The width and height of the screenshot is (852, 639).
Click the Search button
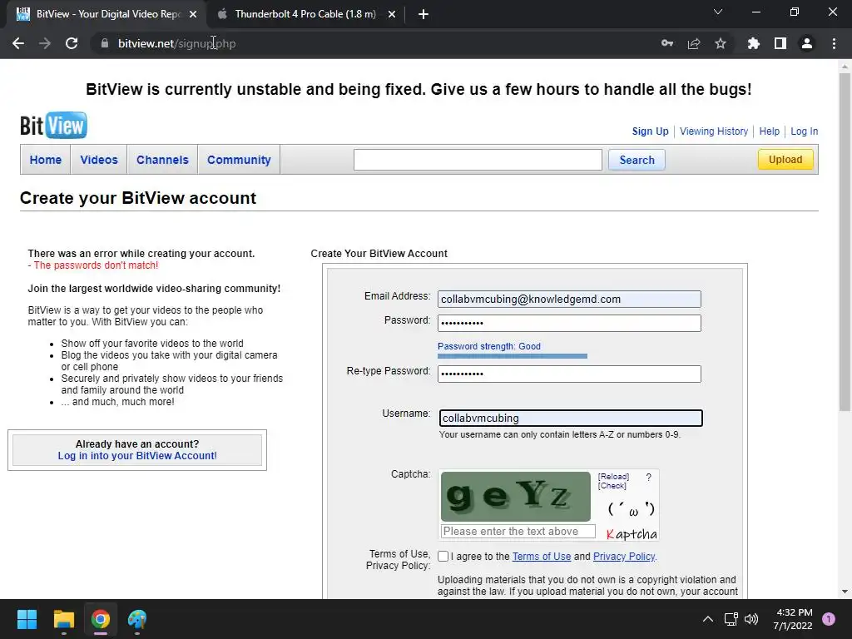[x=637, y=160]
